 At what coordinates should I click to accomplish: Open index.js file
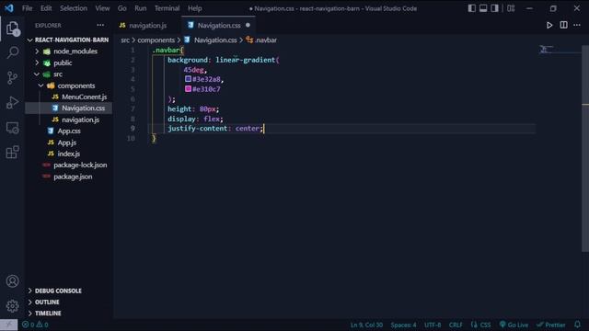click(68, 154)
